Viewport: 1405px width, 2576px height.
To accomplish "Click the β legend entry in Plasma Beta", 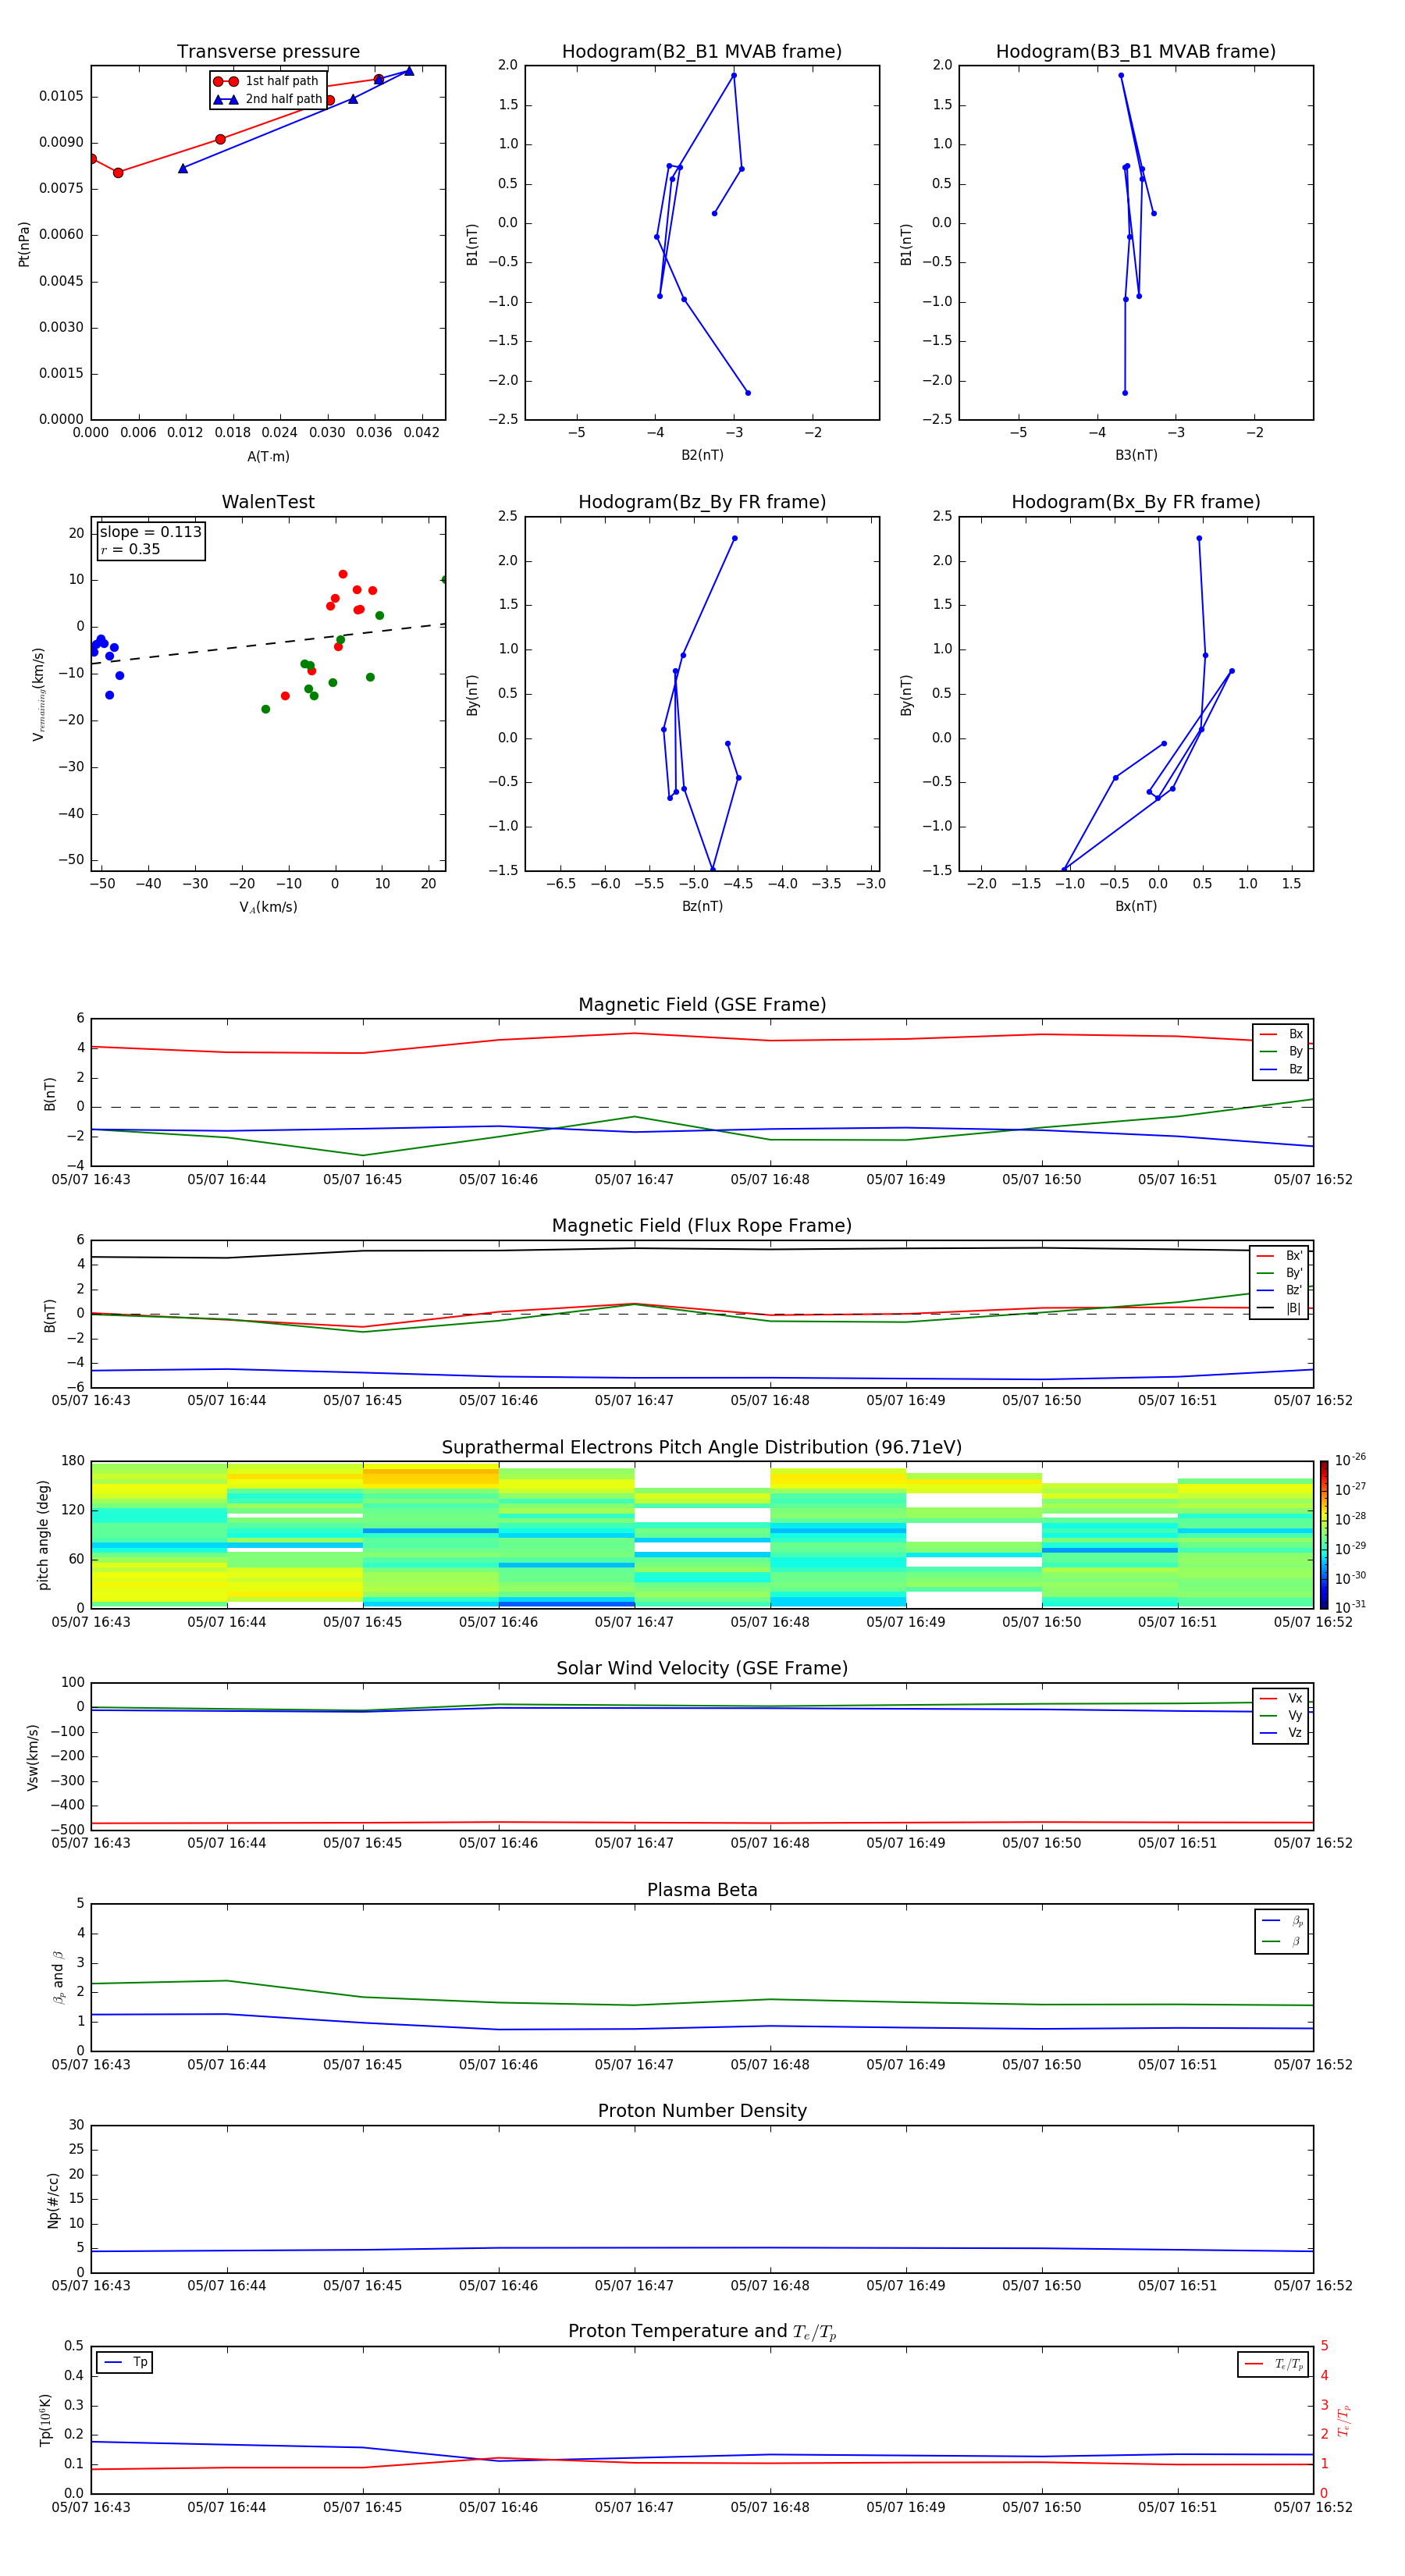I will coord(1283,1941).
